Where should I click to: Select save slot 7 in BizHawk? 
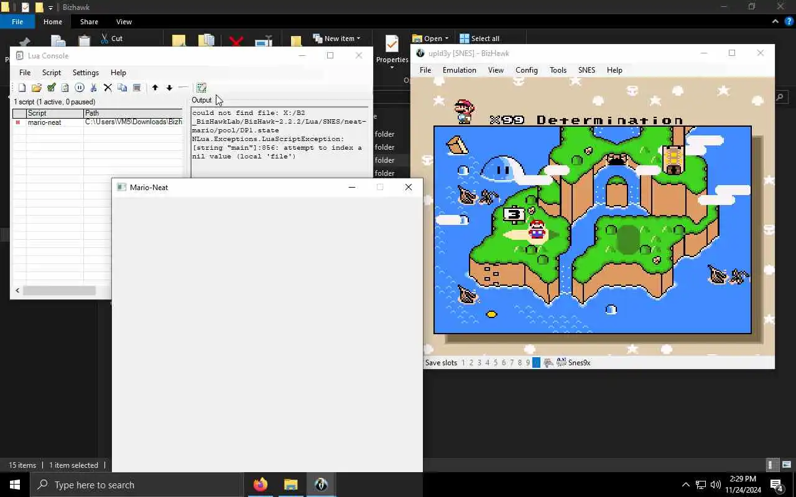pyautogui.click(x=512, y=363)
